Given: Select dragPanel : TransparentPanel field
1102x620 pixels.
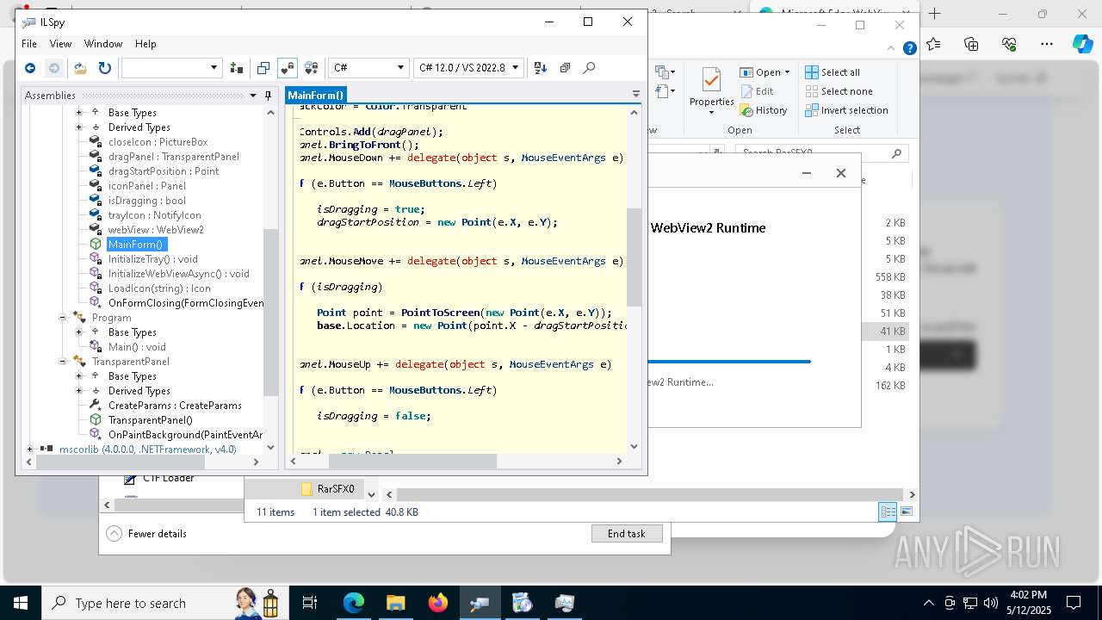Looking at the screenshot, I should pos(173,157).
